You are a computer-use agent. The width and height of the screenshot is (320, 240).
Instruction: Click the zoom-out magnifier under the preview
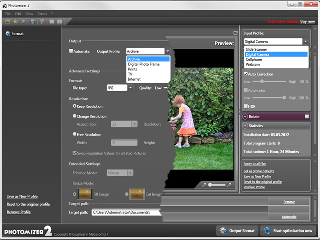204,185
